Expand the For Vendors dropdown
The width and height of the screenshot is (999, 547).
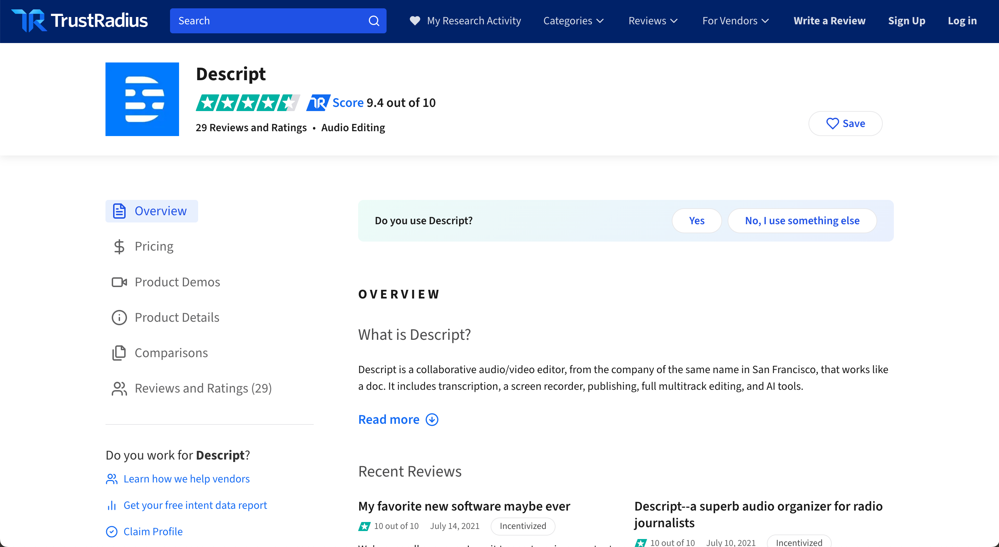click(735, 21)
